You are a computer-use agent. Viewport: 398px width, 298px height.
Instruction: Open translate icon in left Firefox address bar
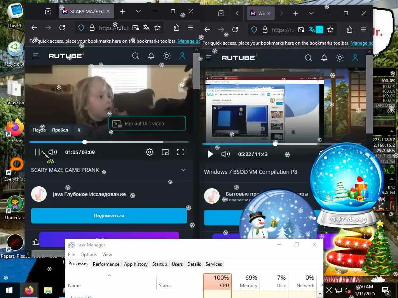pos(147,28)
